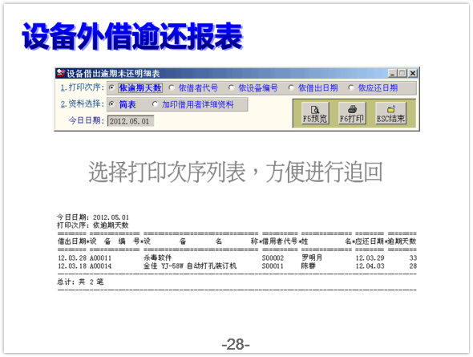
Task: Click due date 12.04.03
Action: click(x=370, y=266)
